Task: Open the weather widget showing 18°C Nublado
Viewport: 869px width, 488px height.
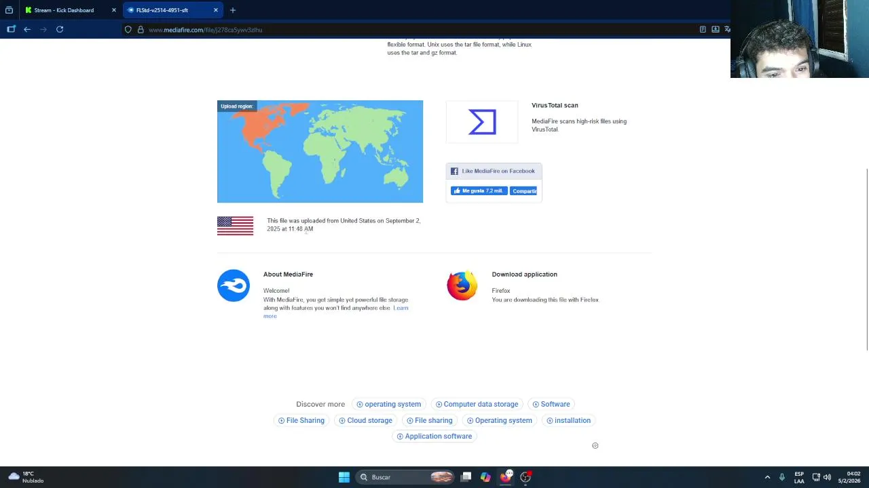Action: coord(26,477)
